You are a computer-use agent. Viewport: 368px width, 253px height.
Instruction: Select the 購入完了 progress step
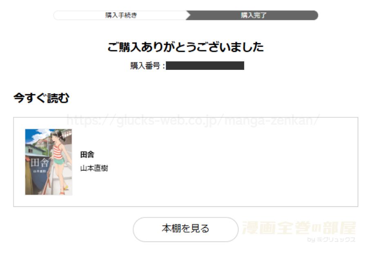(253, 15)
